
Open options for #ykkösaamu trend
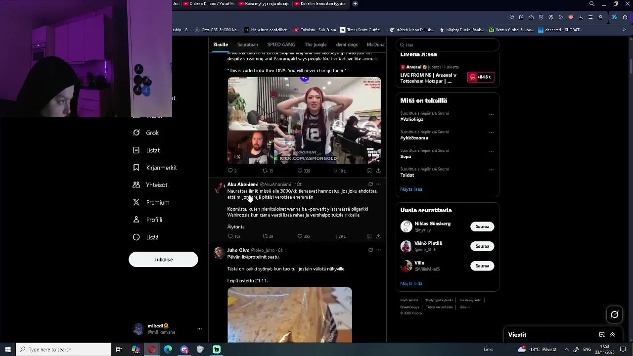491,133
